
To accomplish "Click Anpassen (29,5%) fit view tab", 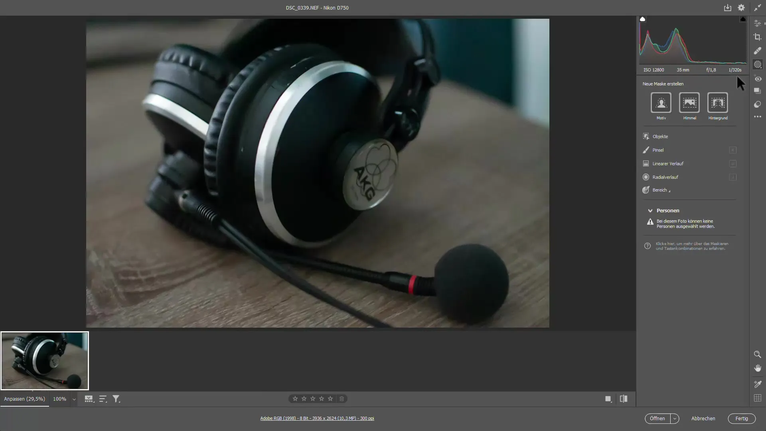I will 24,399.
